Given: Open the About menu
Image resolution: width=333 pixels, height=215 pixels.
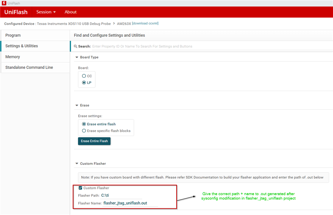Looking at the screenshot, I should [70, 12].
